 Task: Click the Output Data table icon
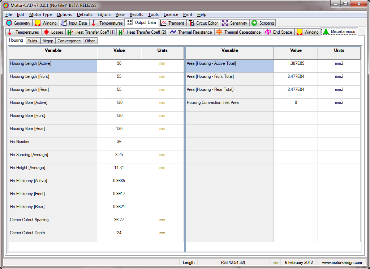click(x=130, y=22)
